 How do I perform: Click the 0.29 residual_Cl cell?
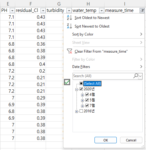pos(30,98)
